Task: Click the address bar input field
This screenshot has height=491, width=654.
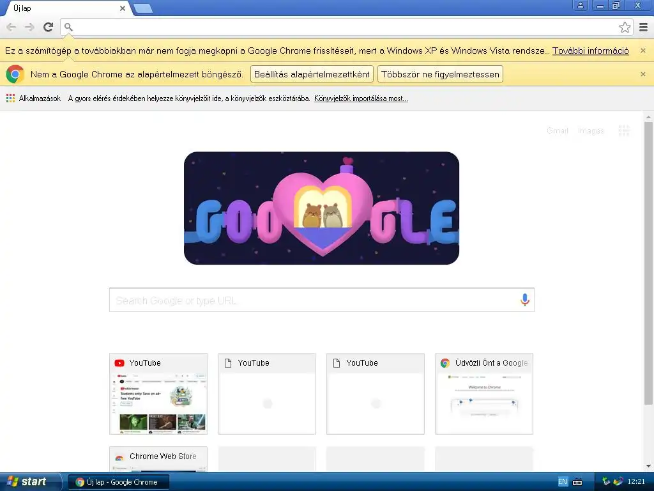Action: tap(346, 27)
